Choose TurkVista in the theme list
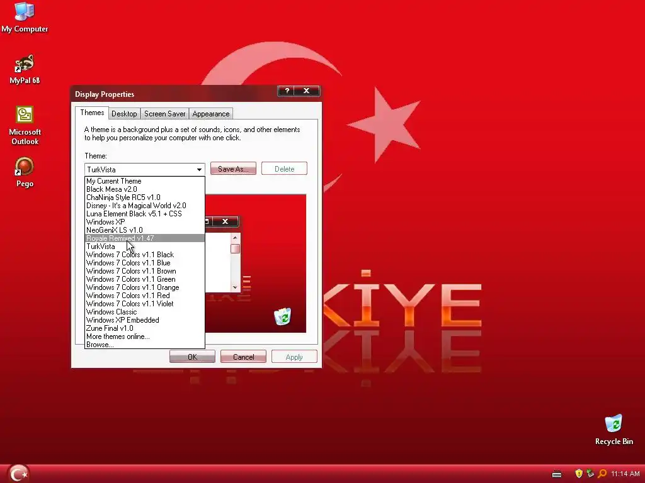 145,247
